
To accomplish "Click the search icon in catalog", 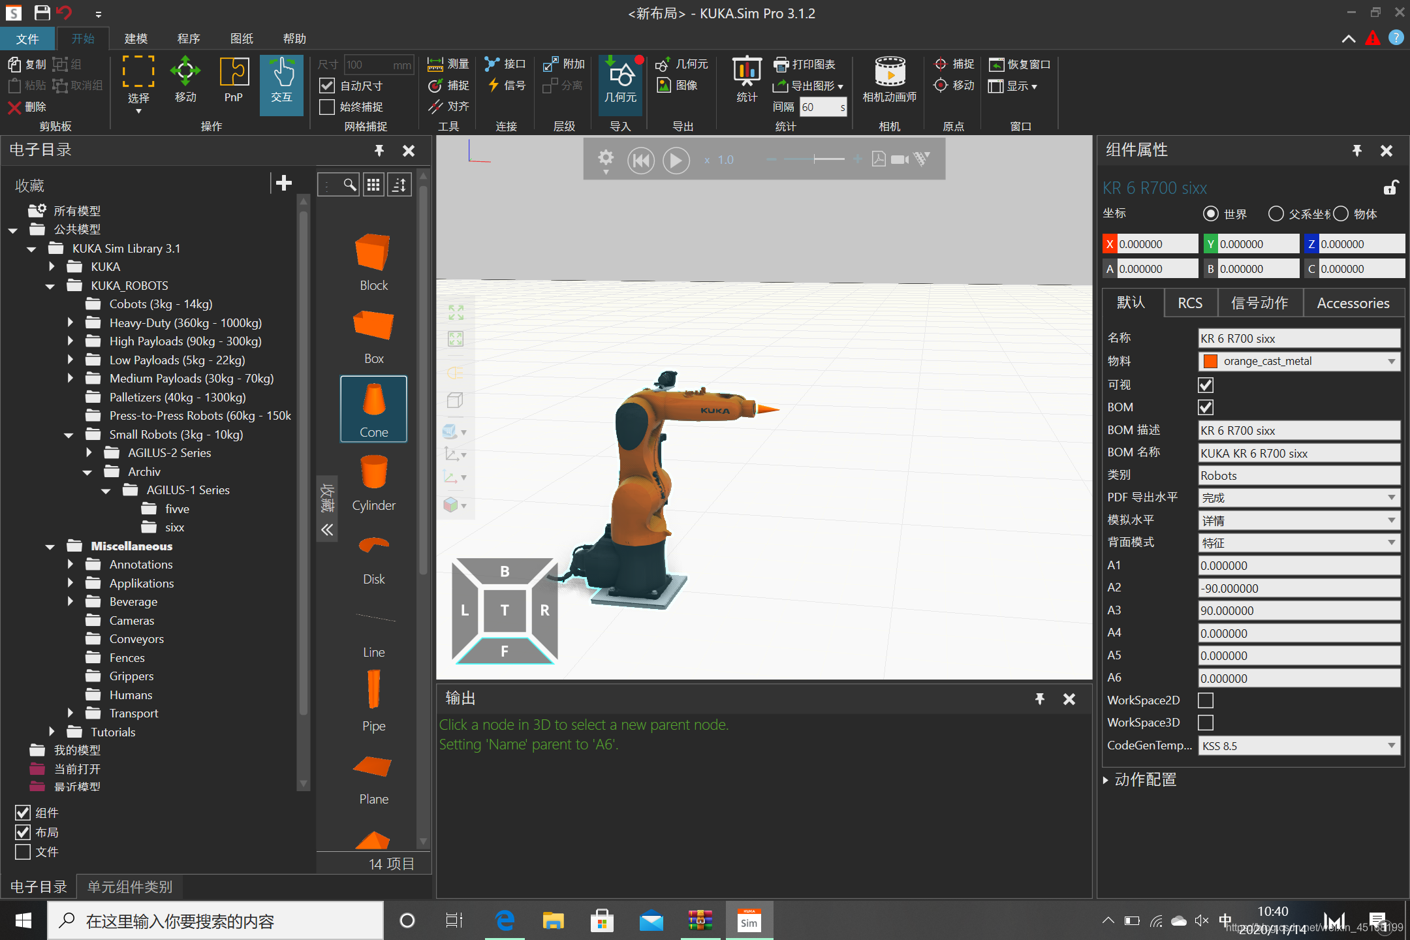I will [x=350, y=185].
